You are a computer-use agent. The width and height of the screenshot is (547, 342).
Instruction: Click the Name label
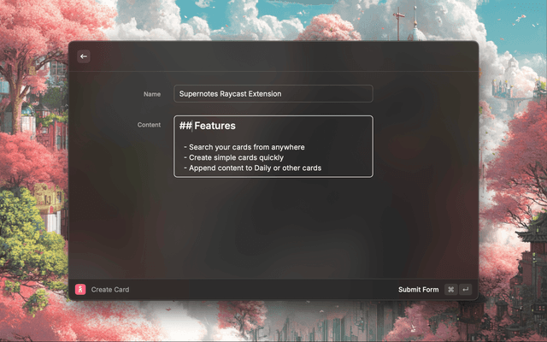click(152, 94)
